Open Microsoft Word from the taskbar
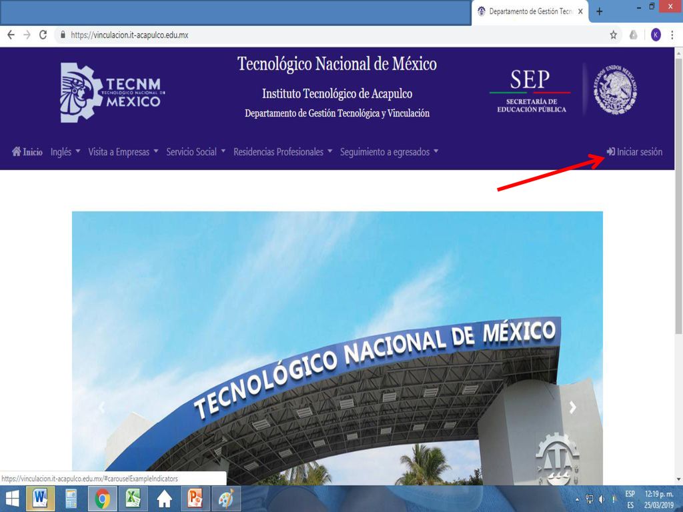This screenshot has width=683, height=512. [x=40, y=499]
